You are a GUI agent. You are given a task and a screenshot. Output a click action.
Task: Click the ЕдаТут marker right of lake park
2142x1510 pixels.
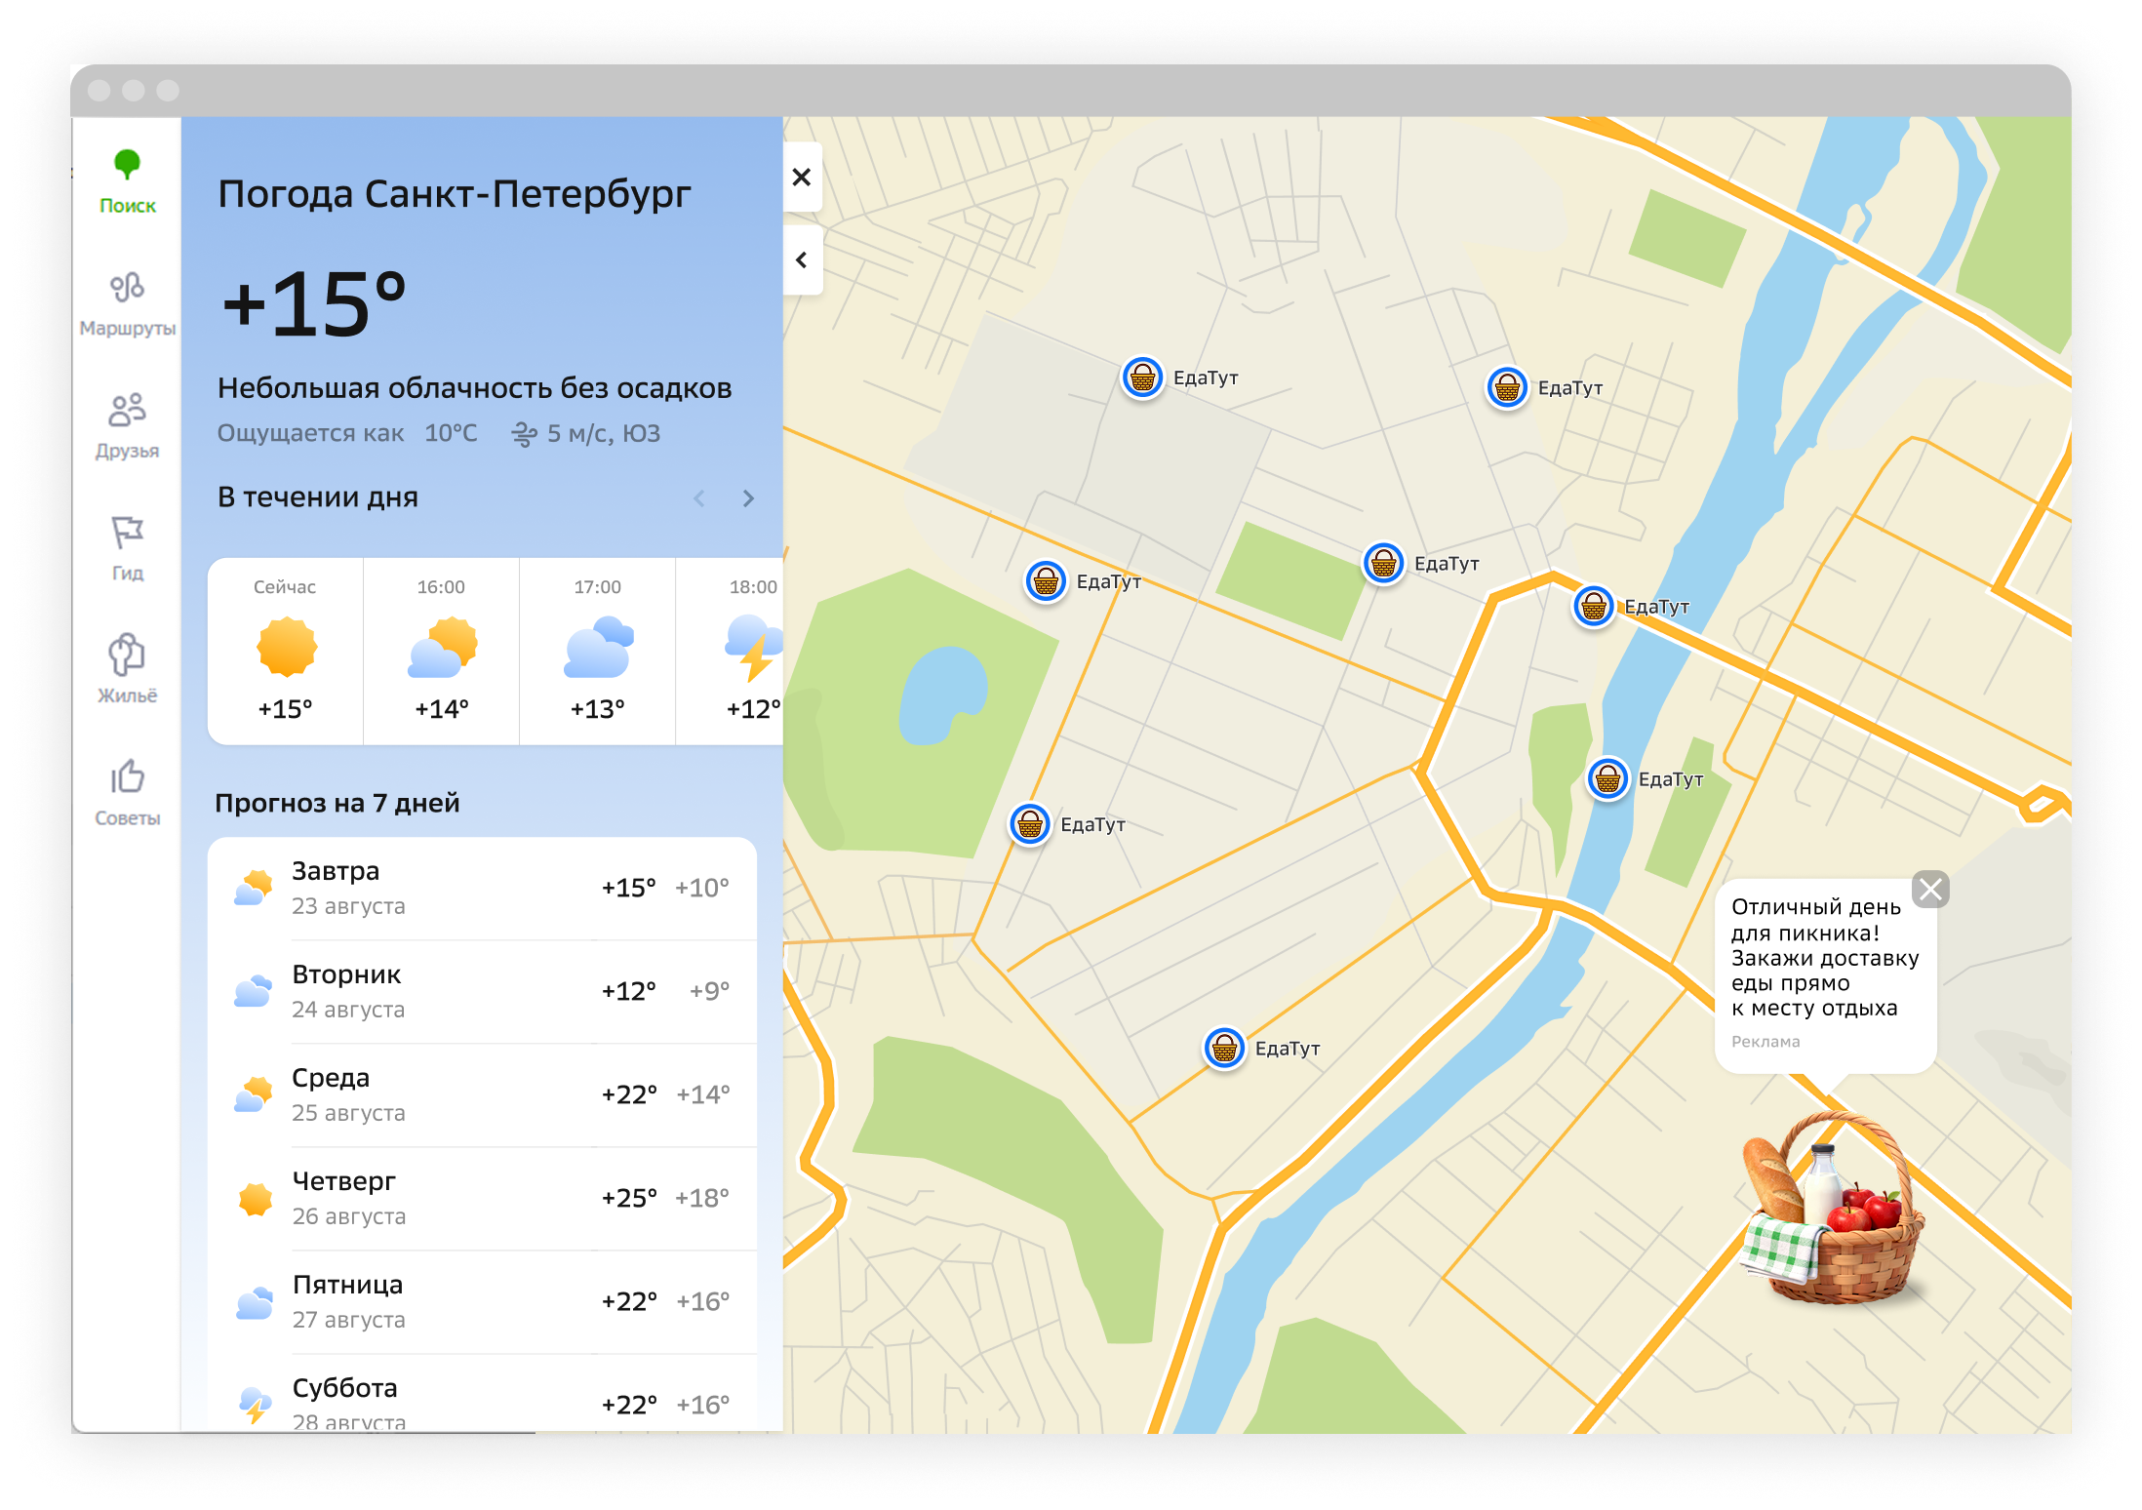click(1030, 825)
